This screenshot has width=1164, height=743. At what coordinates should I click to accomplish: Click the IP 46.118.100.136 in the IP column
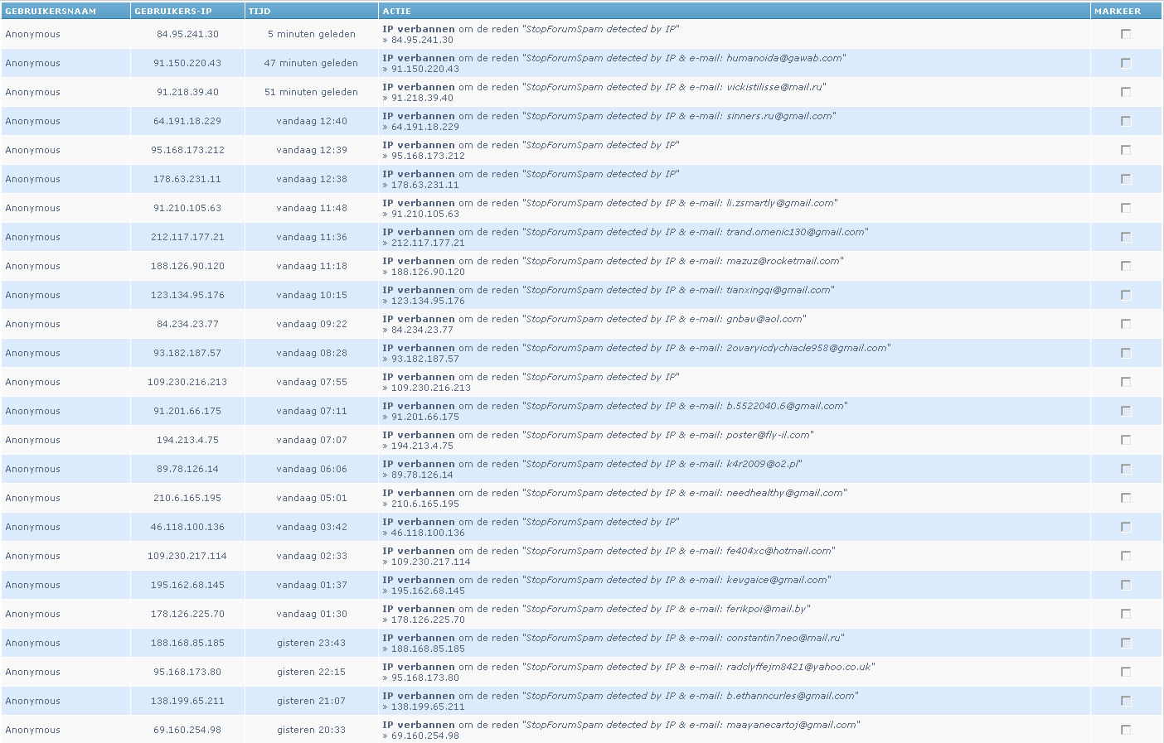point(187,527)
